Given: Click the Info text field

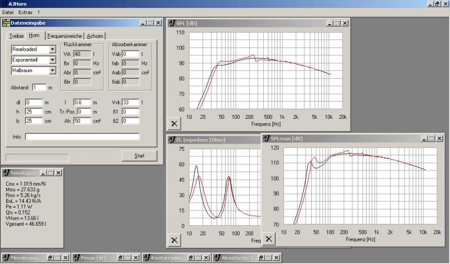Looking at the screenshot, I should [x=82, y=136].
